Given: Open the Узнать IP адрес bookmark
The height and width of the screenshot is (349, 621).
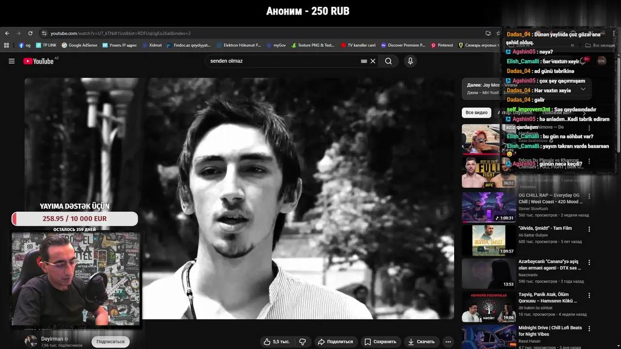Looking at the screenshot, I should [120, 45].
